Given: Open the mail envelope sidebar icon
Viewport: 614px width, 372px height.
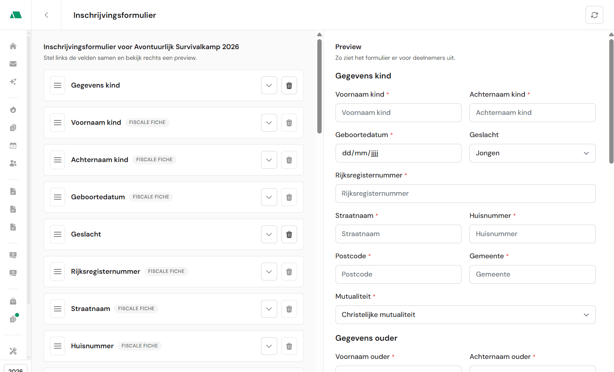Looking at the screenshot, I should click(13, 64).
